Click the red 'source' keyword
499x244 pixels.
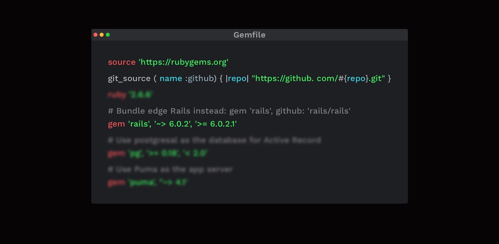122,62
